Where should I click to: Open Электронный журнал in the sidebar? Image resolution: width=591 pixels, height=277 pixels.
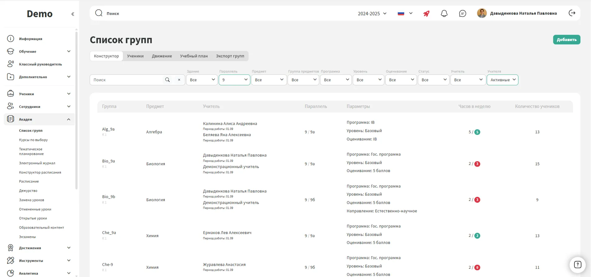tap(37, 163)
